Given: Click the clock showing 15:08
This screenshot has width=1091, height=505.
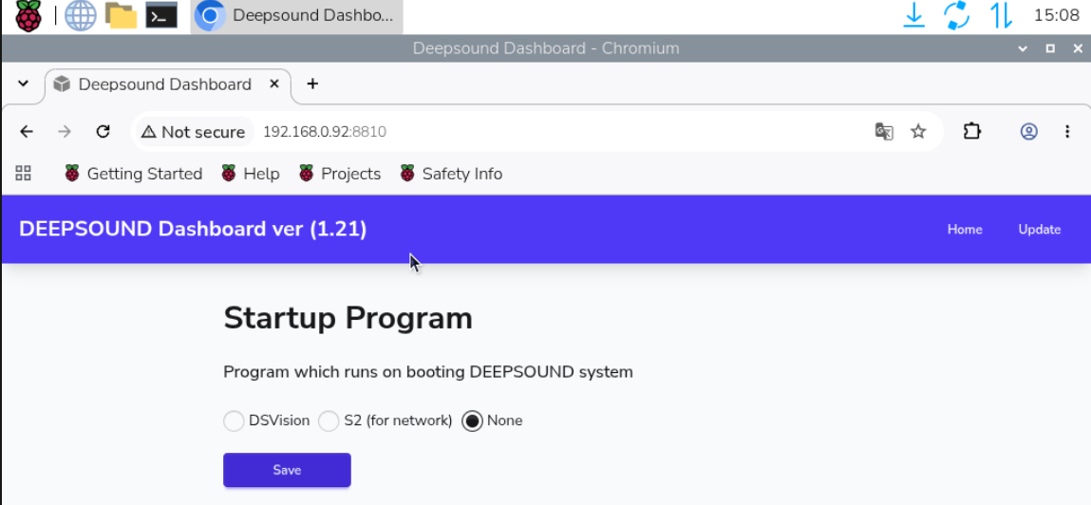Looking at the screenshot, I should (1056, 15).
